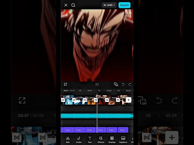
Task: Select the last Shake clip on the effects track
Action: point(123,130)
